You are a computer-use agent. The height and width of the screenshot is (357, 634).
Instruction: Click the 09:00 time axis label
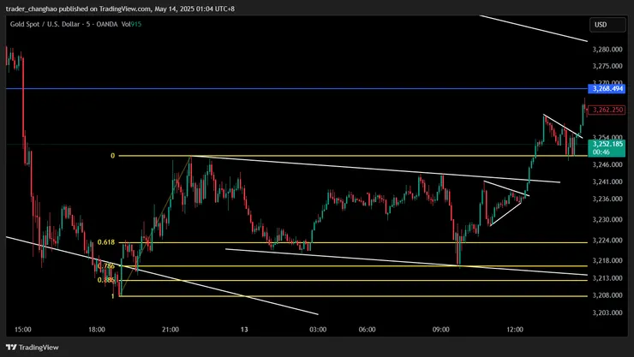(x=440, y=330)
